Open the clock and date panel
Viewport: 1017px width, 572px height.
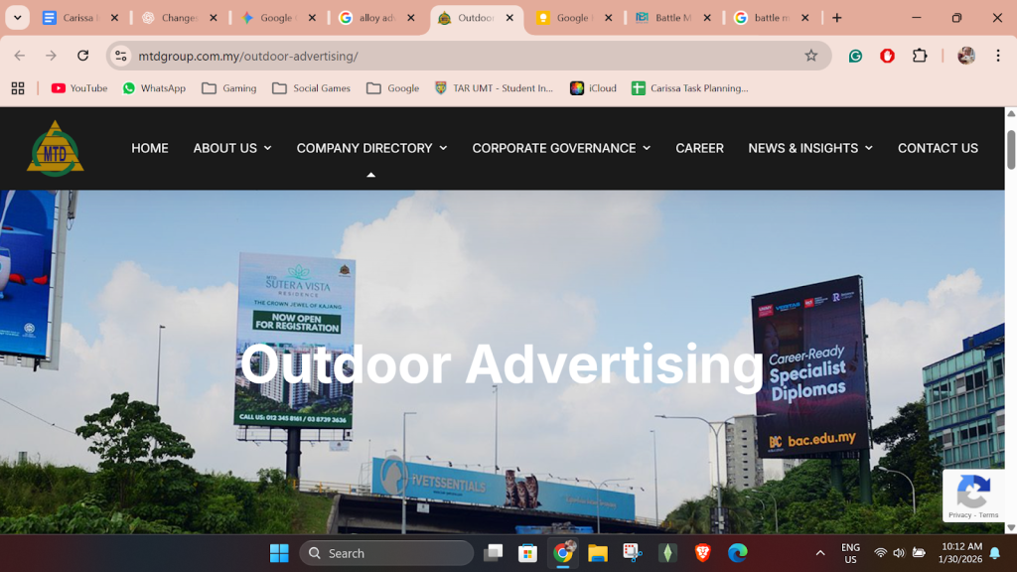click(960, 553)
